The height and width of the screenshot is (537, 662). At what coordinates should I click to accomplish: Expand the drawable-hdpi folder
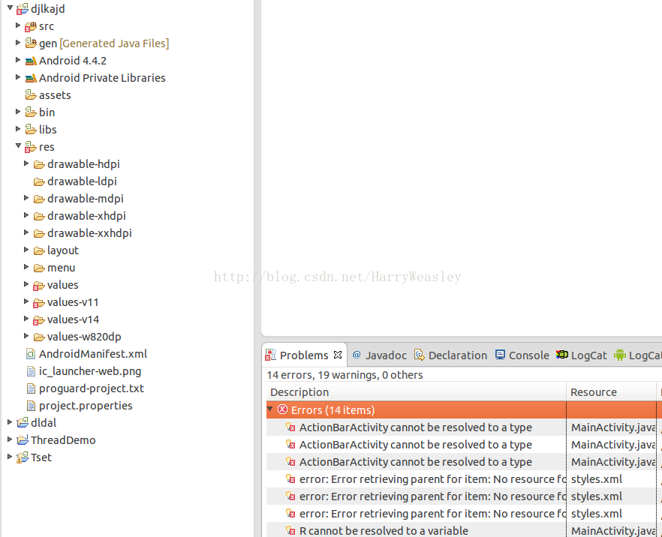click(27, 163)
